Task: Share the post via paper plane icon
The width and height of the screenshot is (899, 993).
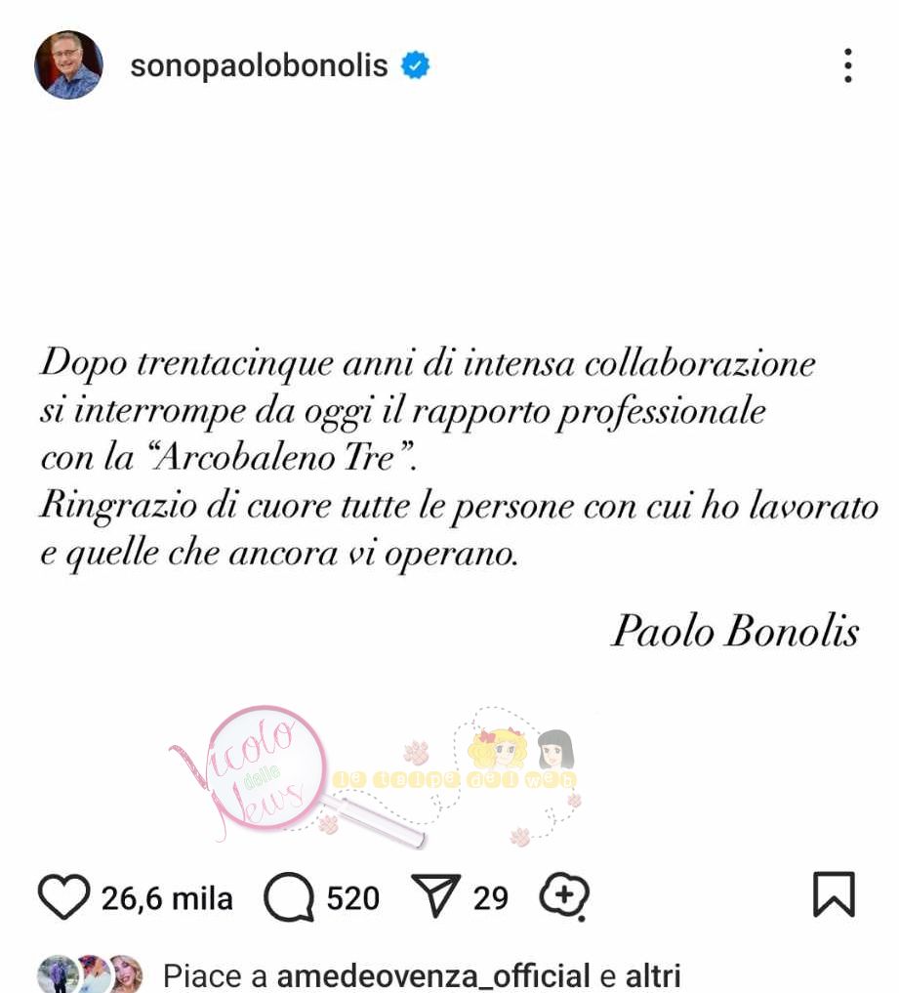Action: tap(435, 895)
